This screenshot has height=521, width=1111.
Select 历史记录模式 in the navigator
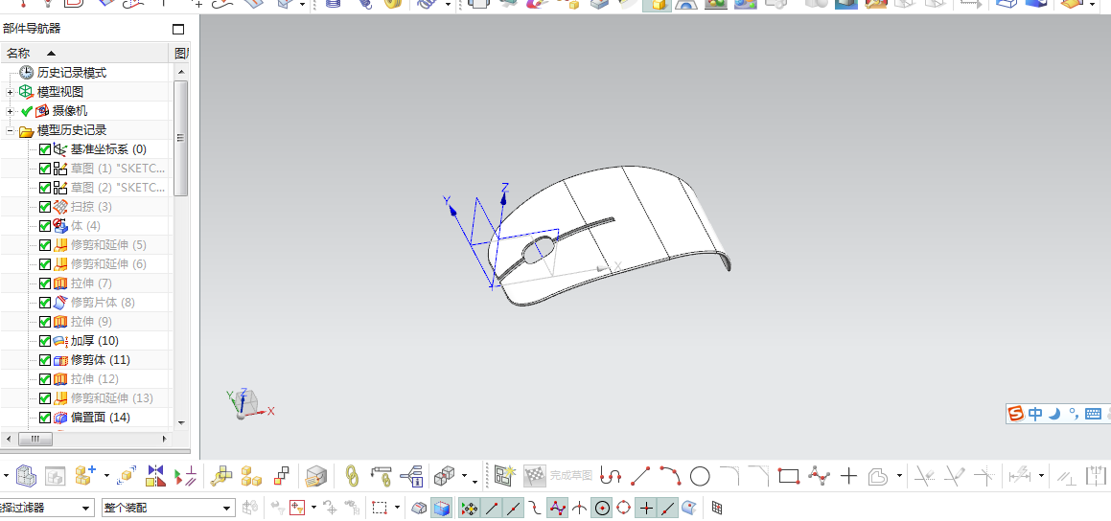click(72, 72)
